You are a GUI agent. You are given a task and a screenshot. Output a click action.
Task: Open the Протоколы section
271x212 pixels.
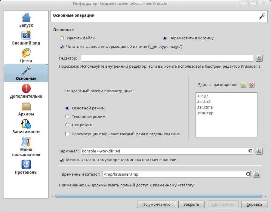(26, 167)
